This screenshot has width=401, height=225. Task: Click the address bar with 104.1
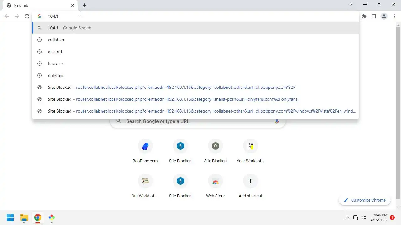[x=195, y=16]
